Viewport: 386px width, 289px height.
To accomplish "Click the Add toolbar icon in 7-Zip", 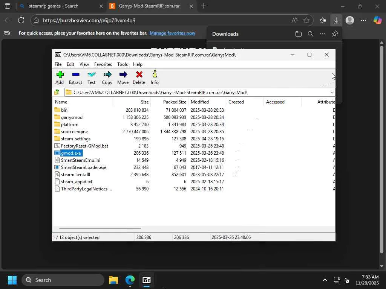I will [x=60, y=75].
